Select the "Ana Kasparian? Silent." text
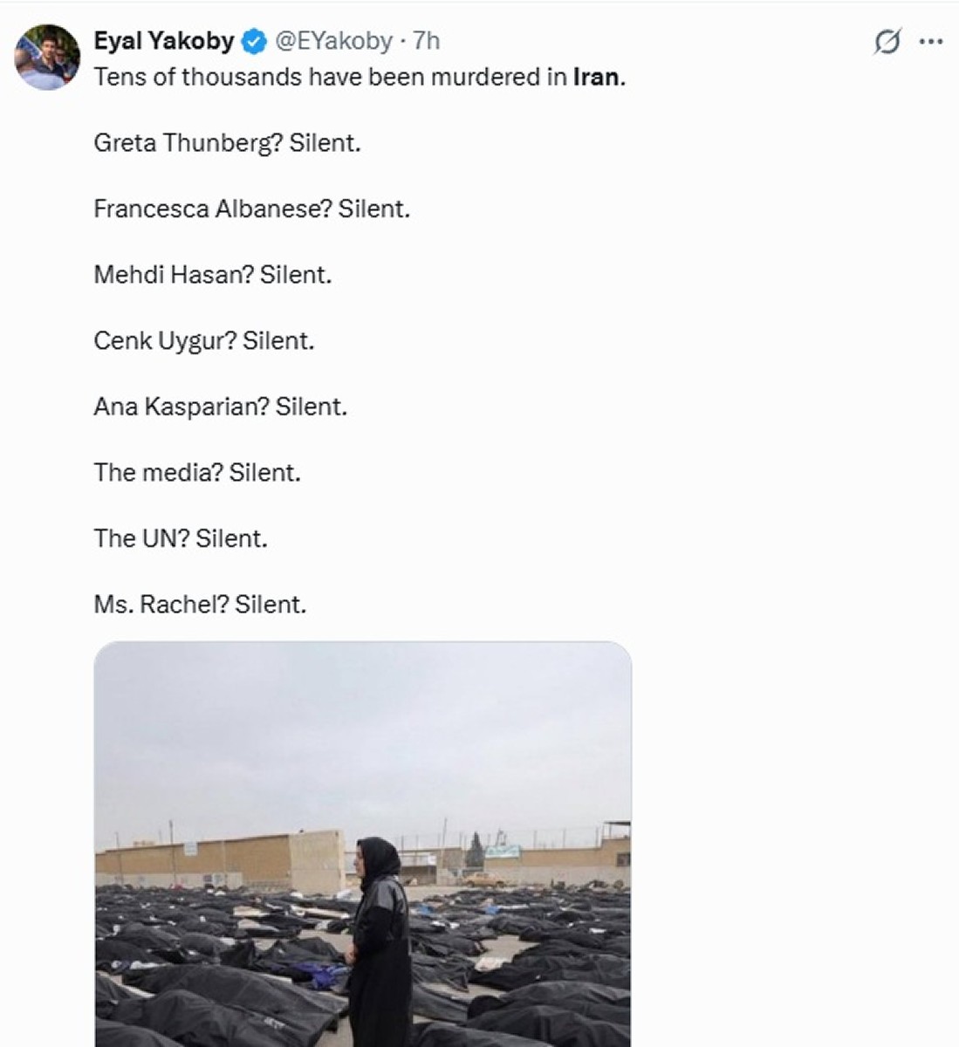Screen dimensions: 959x1047 tap(220, 407)
